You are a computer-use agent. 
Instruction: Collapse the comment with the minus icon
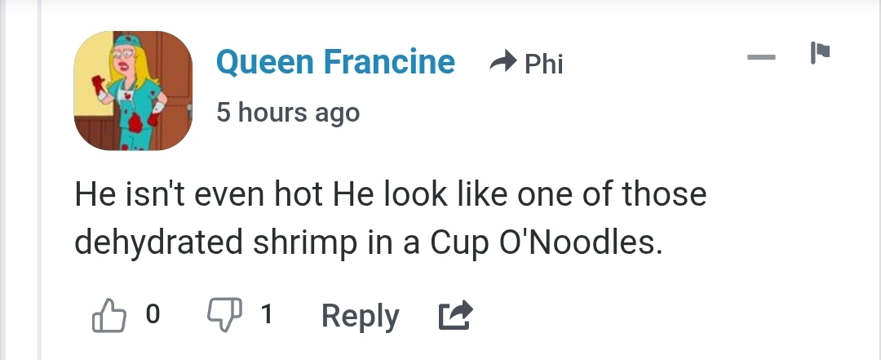click(x=761, y=57)
